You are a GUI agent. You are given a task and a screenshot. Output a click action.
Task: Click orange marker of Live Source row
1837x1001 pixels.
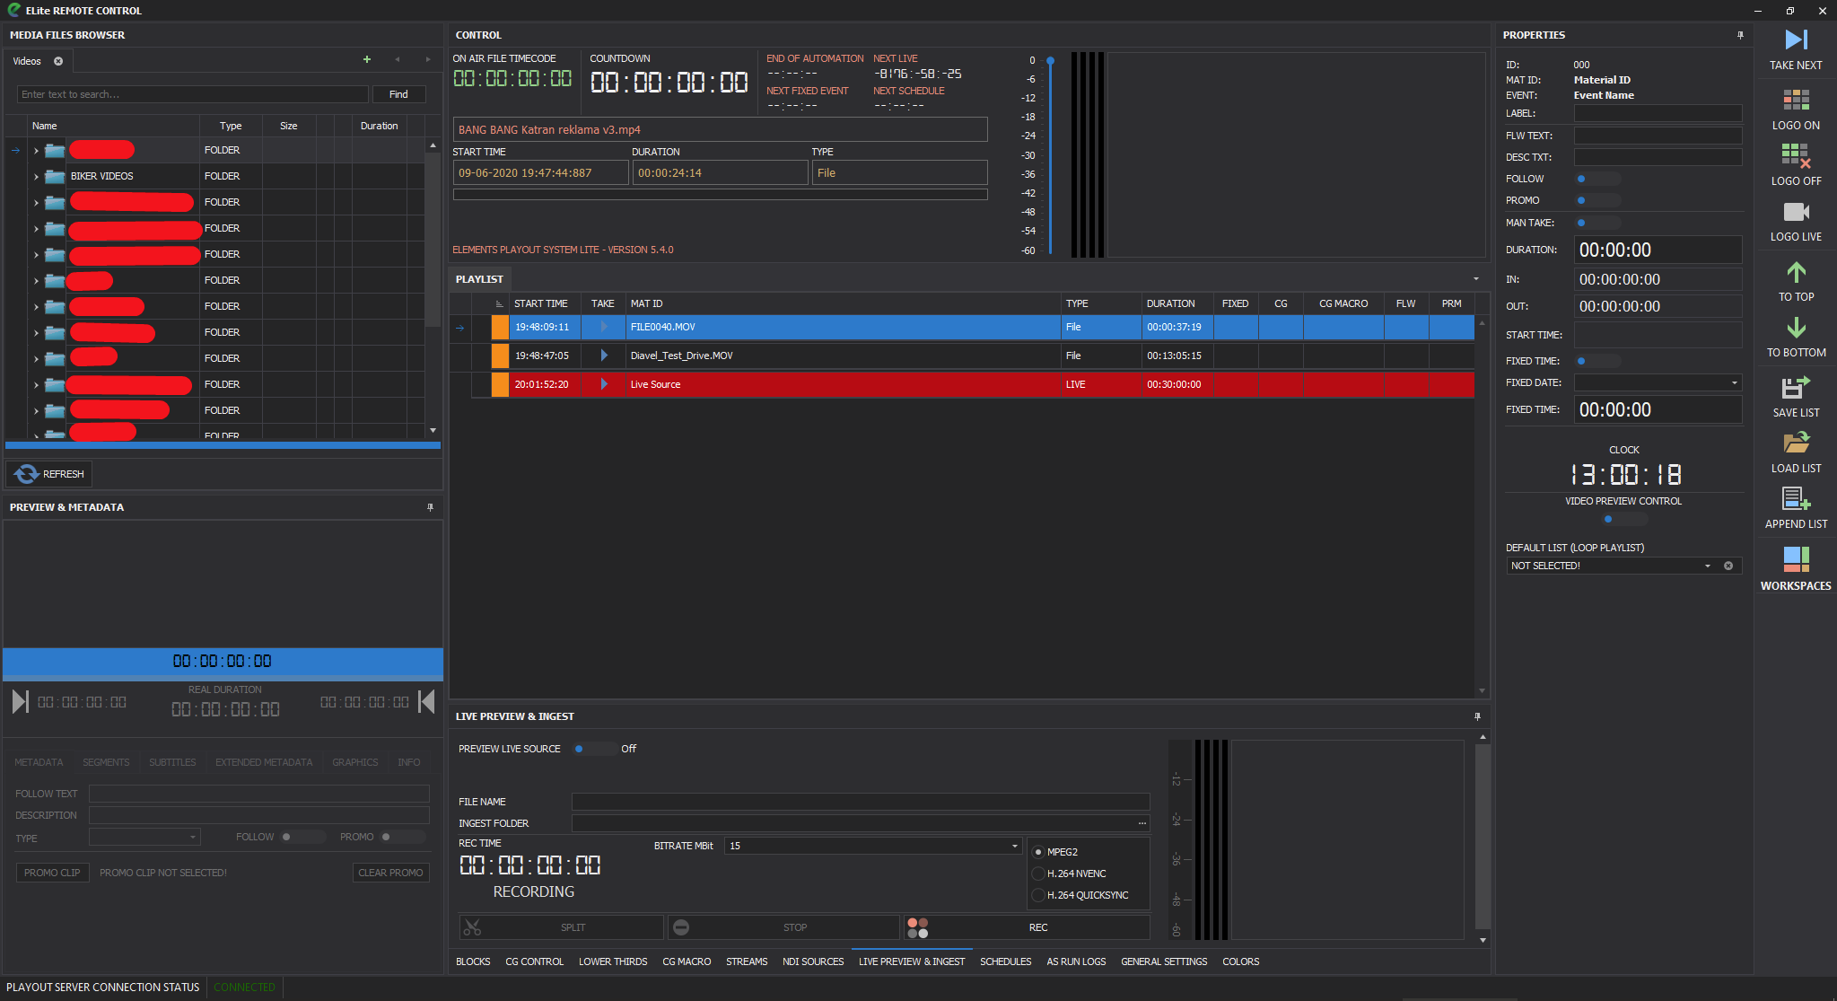[500, 384]
